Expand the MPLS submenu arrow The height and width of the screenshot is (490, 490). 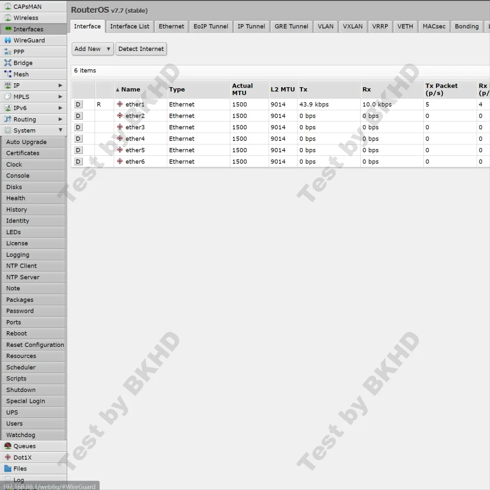point(60,97)
